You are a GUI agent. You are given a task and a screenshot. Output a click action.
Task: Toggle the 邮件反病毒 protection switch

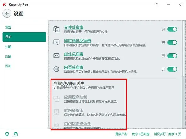tap(172, 56)
